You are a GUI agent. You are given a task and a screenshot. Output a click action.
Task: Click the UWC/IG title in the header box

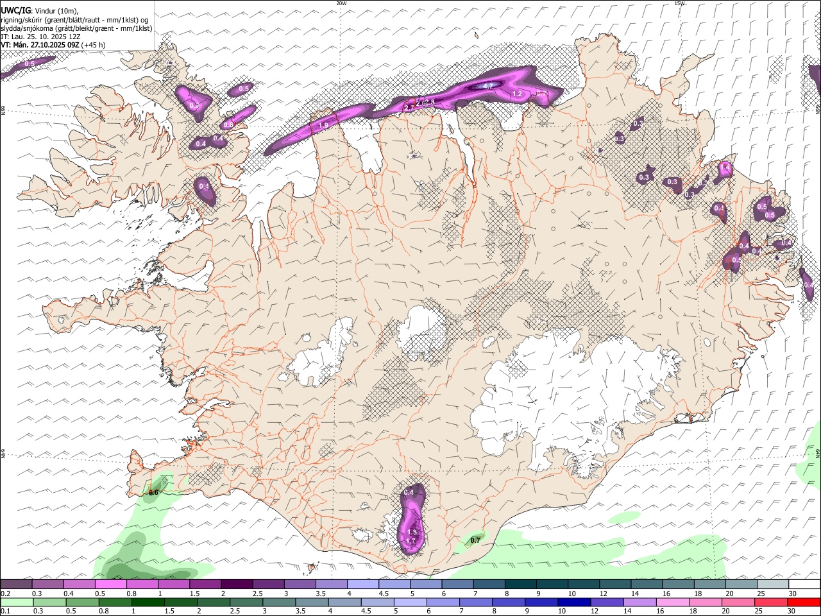coord(16,10)
